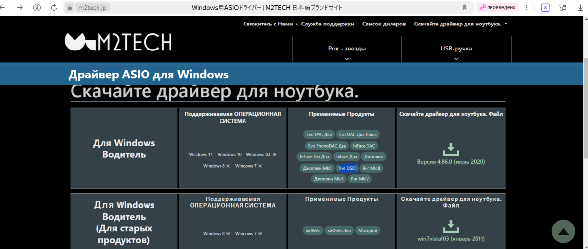The width and height of the screenshot is (588, 249).
Task: Expand 'Скачайте драйвер для ноутбука' top menu
Action: click(460, 24)
